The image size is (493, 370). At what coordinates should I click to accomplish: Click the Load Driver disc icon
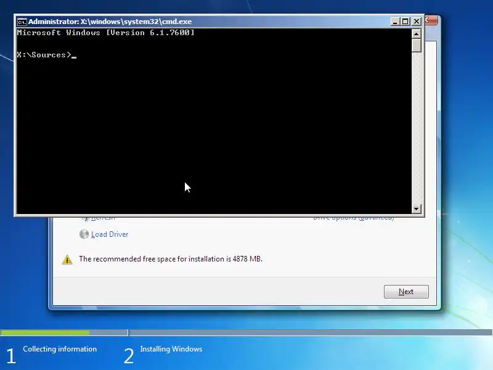coord(84,234)
